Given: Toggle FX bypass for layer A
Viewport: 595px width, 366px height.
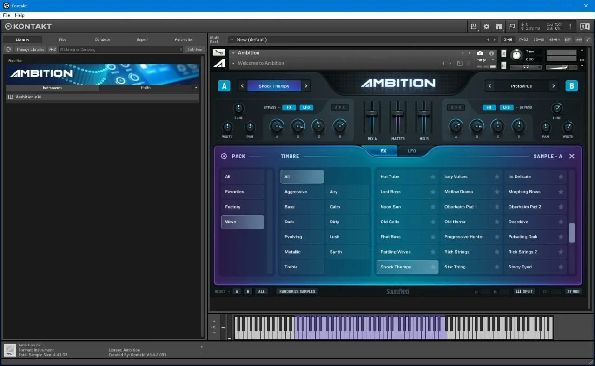Looking at the screenshot, I should coord(289,107).
